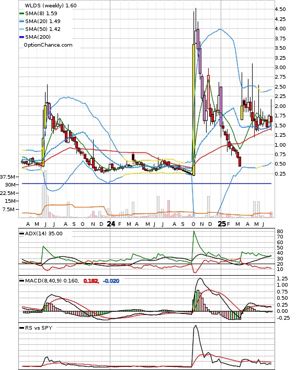The image size is (296, 370).
Task: Click the ADX(14) 35.00 indicator label
Action: (x=44, y=234)
